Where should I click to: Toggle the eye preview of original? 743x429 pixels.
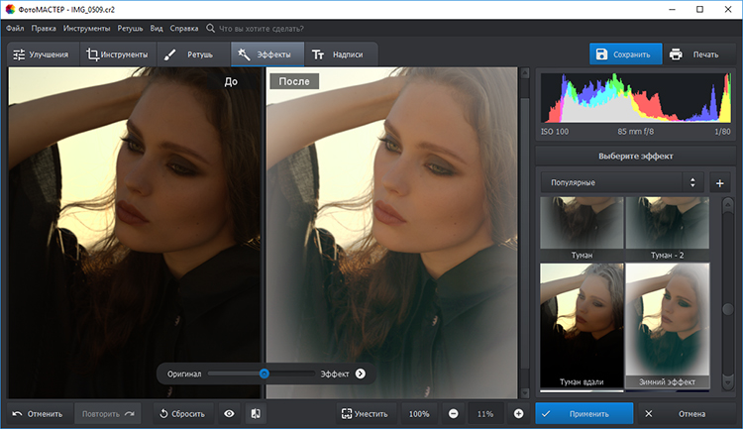tap(229, 413)
